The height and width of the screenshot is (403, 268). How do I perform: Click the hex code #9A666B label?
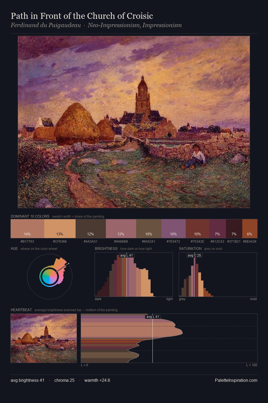[121, 241]
